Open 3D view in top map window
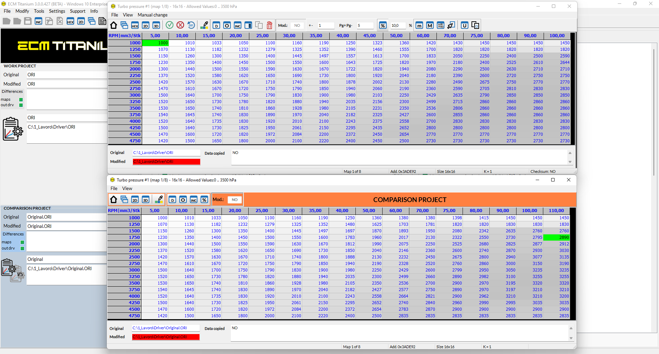 (x=156, y=25)
